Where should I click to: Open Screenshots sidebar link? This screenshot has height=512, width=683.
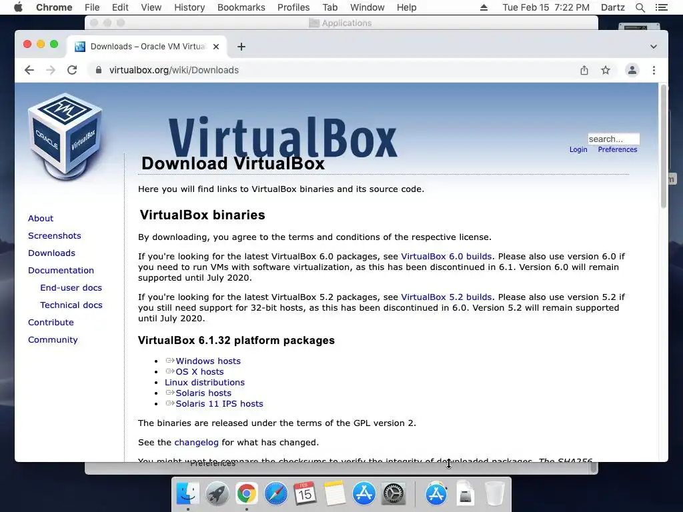[55, 235]
